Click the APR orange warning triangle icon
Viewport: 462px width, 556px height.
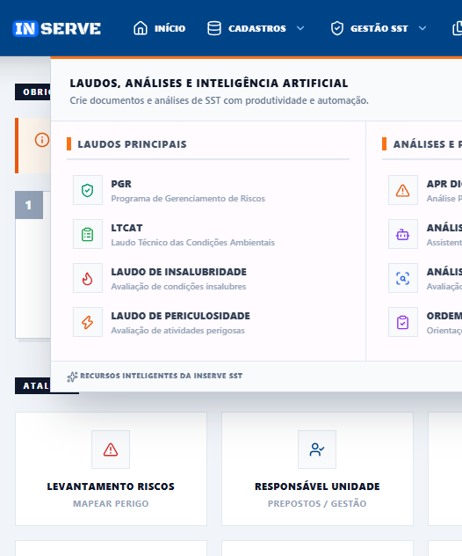(402, 190)
